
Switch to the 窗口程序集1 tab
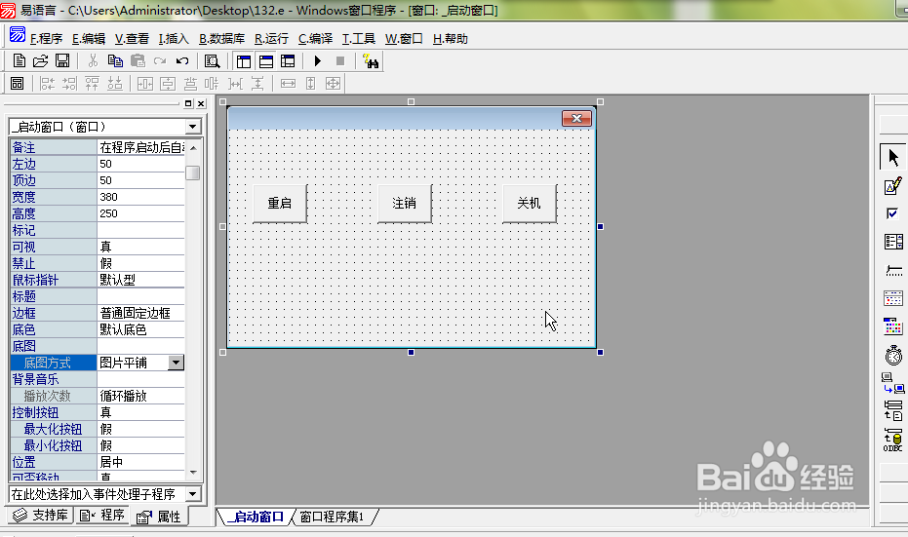[332, 517]
